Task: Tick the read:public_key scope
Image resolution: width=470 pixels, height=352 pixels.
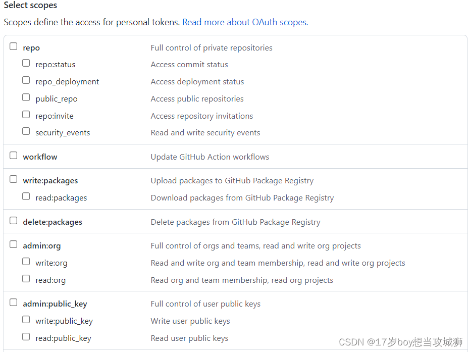Action: pos(26,337)
